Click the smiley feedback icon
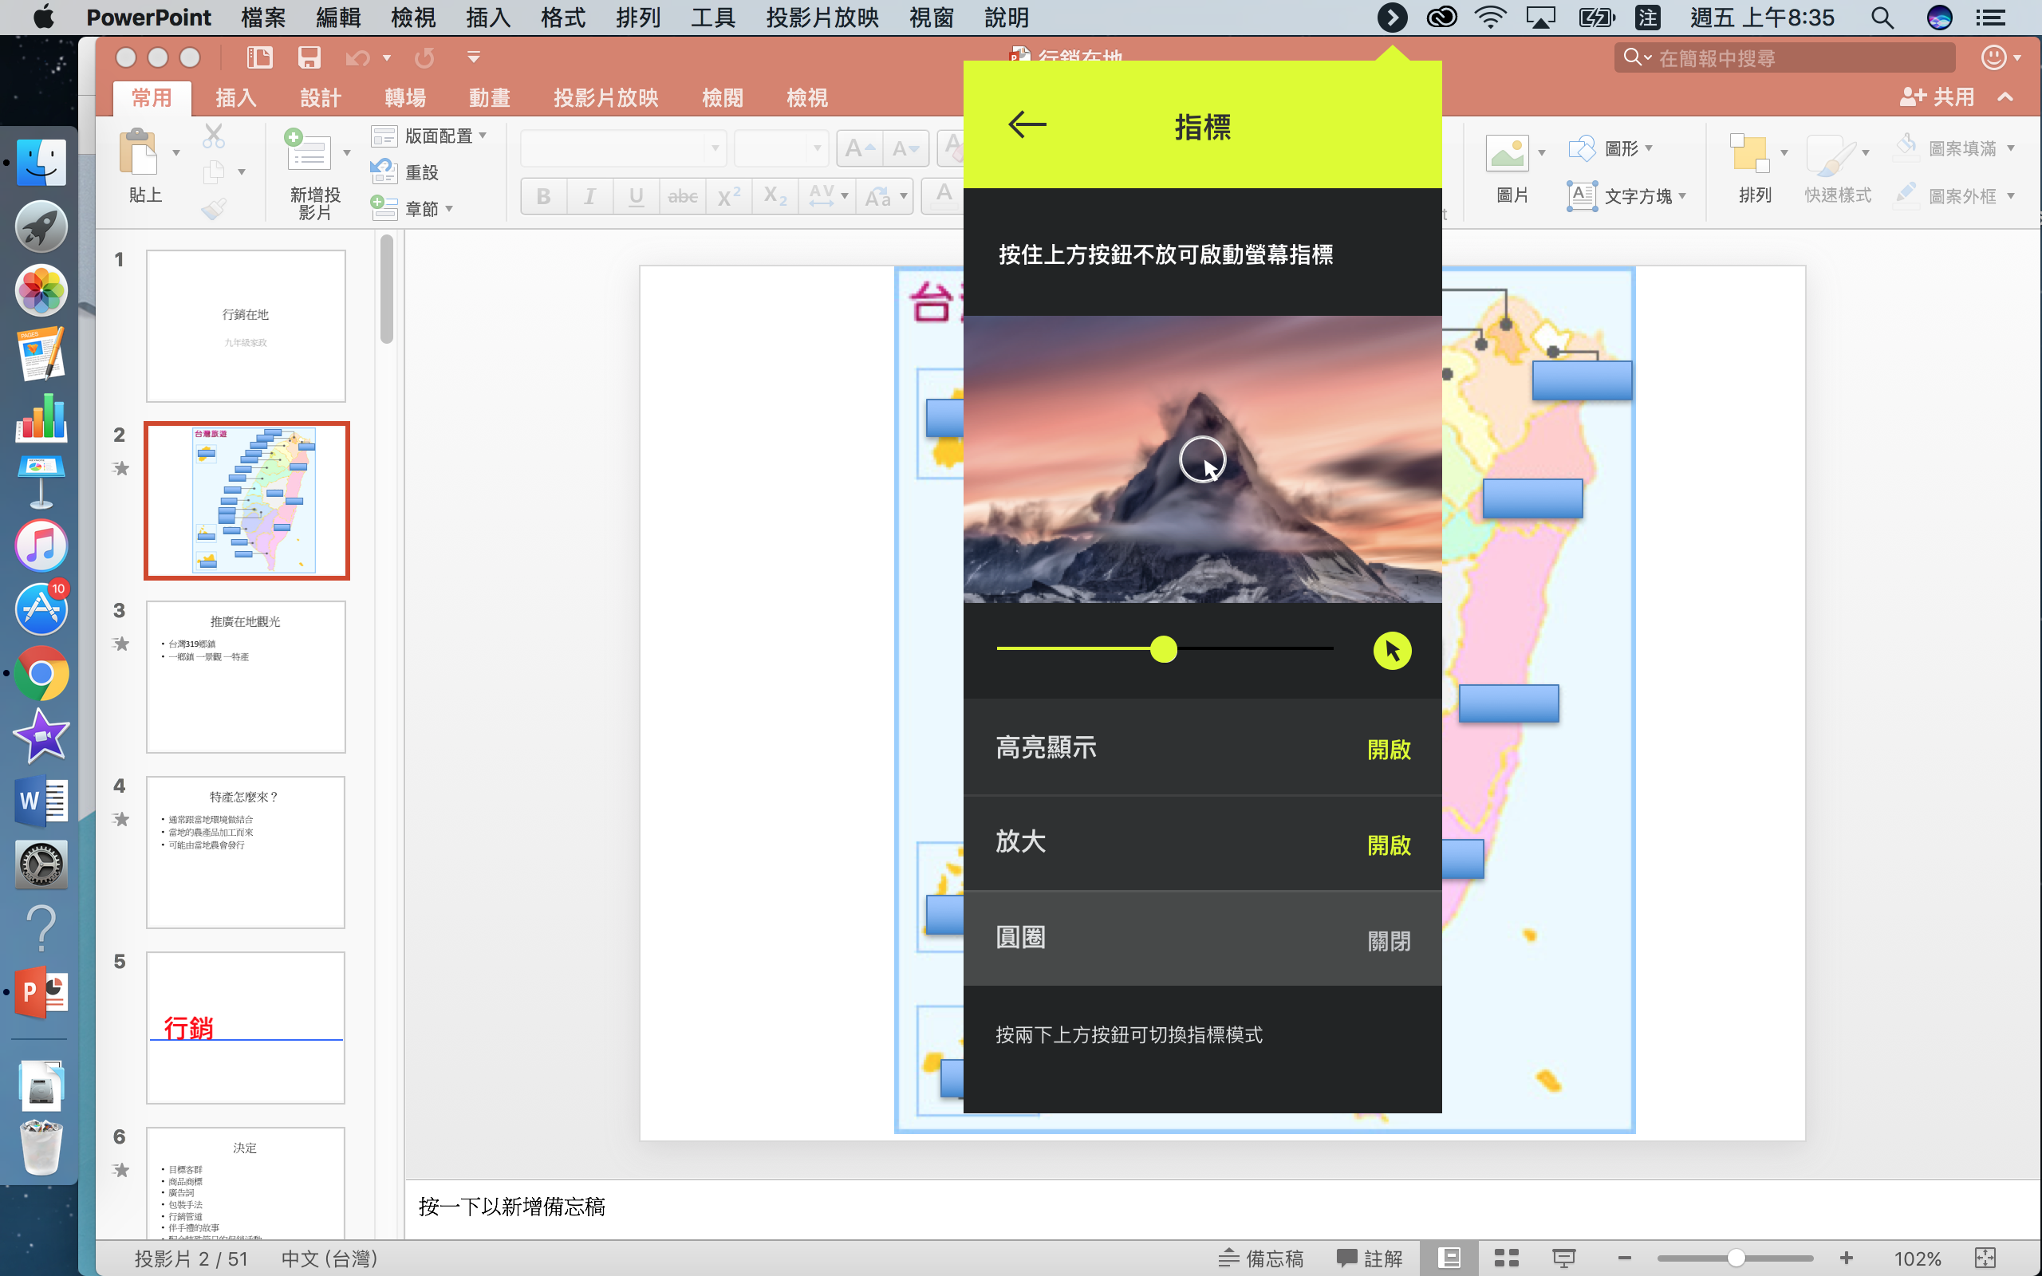The width and height of the screenshot is (2042, 1276). coord(1993,57)
